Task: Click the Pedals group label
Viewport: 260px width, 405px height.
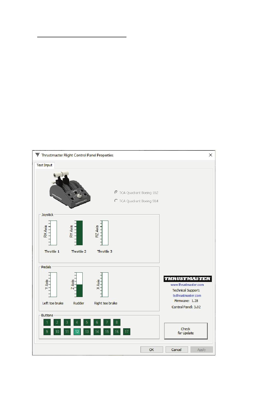Action: pyautogui.click(x=46, y=267)
